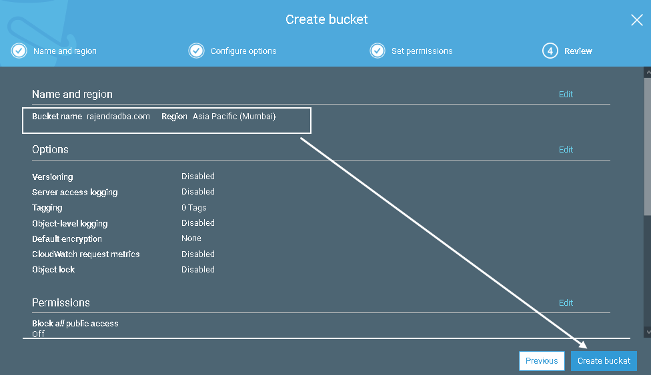Click the Create bucket button
The width and height of the screenshot is (651, 375).
coord(604,361)
